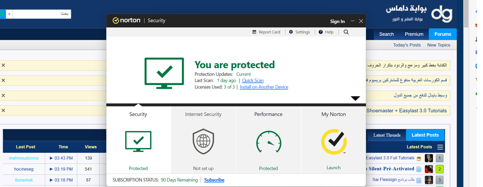This screenshot has width=483, height=187.
Task: Dismiss the الكتابة بخط كبير notice with X
Action: pos(3,65)
